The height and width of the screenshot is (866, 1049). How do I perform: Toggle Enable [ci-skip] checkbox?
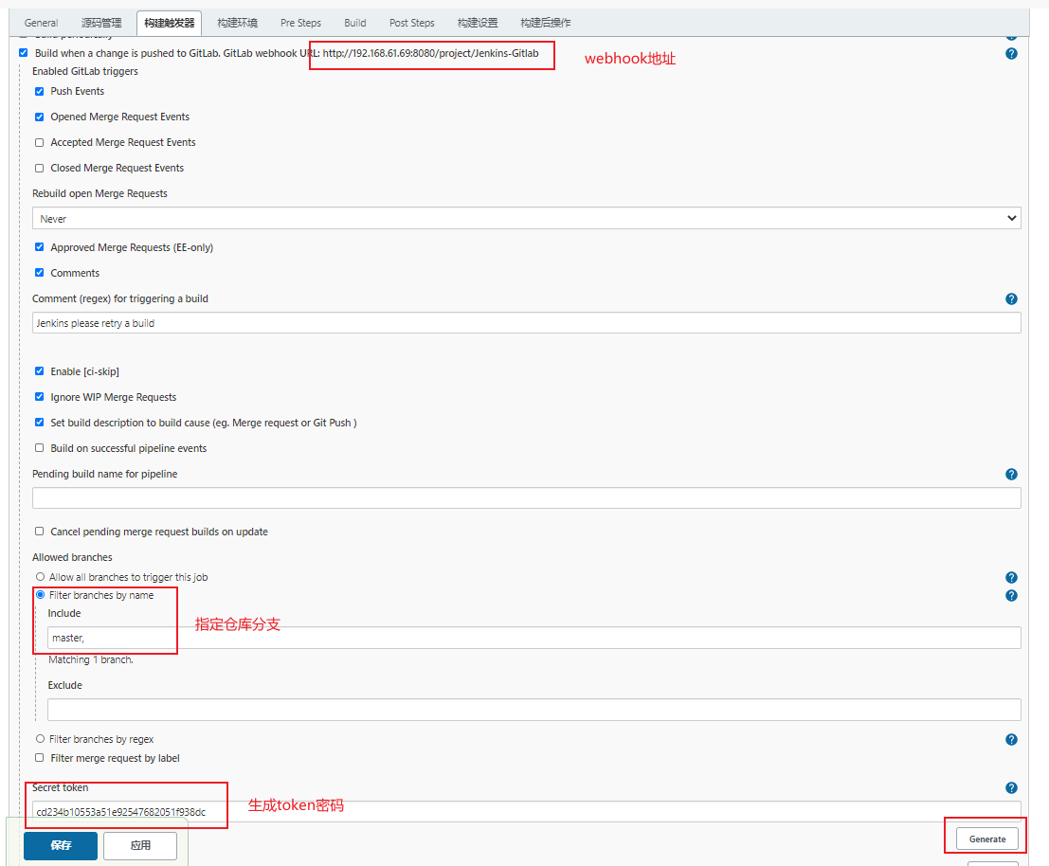coord(40,371)
